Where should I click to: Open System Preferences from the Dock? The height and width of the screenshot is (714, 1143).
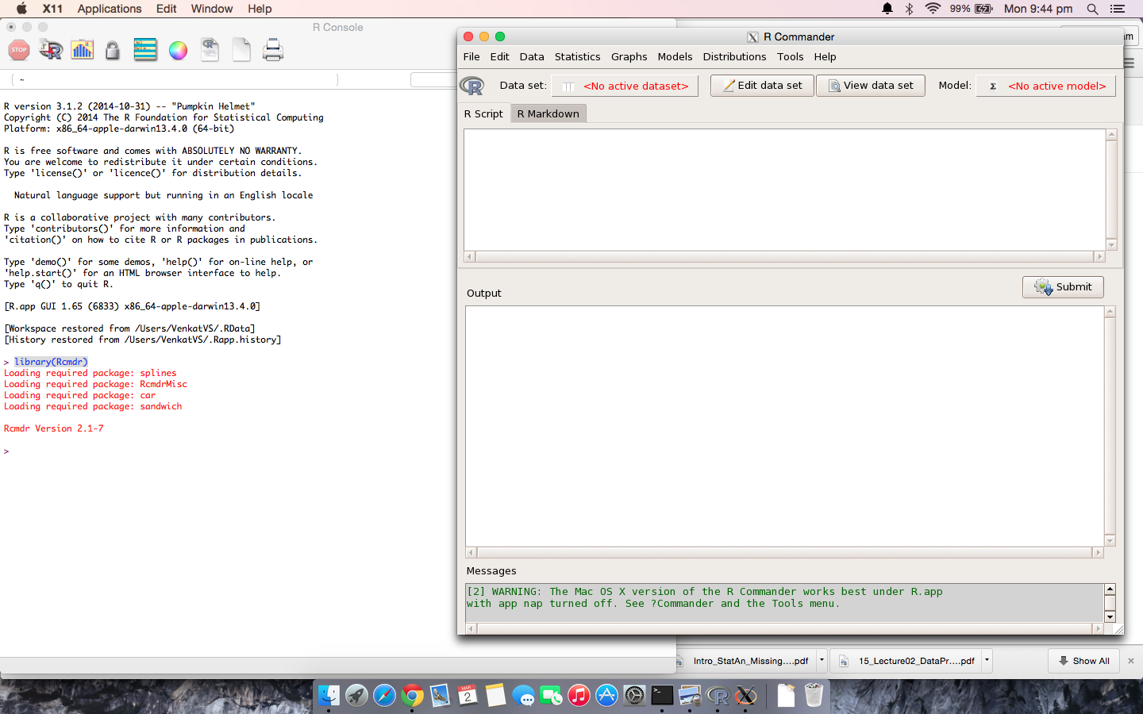[634, 696]
